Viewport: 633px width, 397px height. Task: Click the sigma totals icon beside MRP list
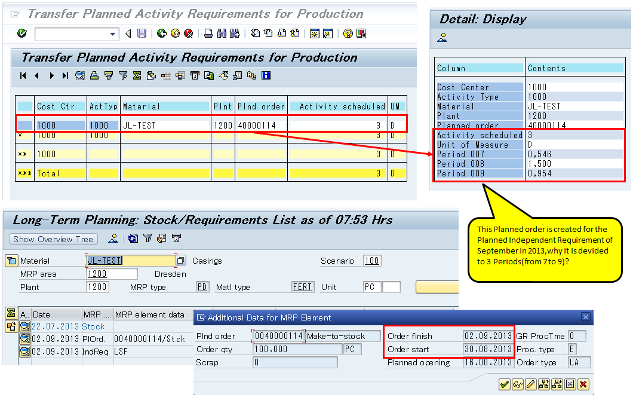pyautogui.click(x=11, y=313)
